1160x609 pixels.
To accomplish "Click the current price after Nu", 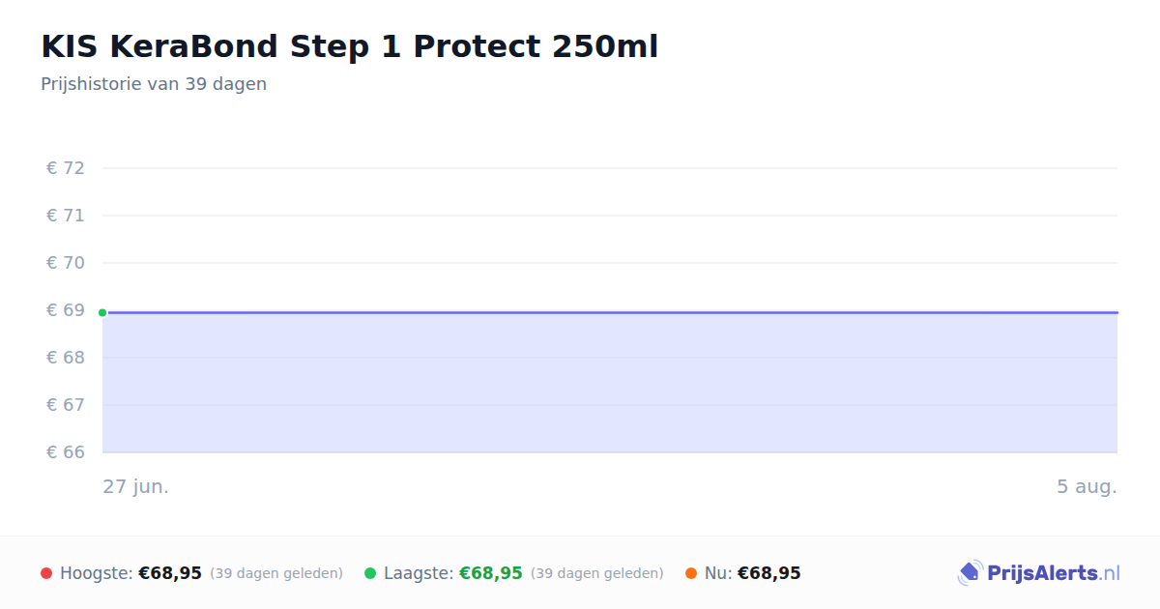I will (769, 573).
